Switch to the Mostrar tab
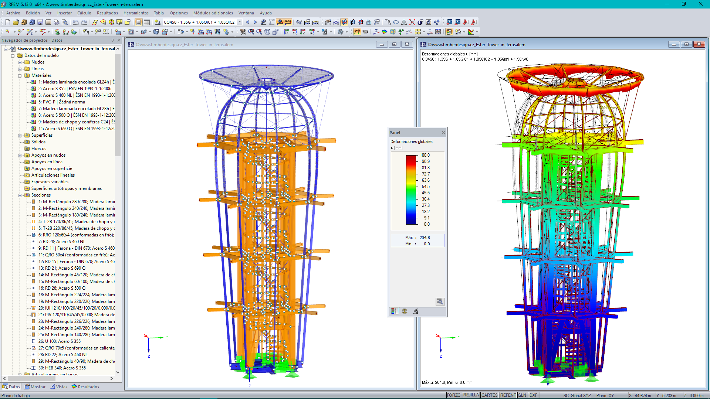Viewport: 710px width, 399px height. 35,387
